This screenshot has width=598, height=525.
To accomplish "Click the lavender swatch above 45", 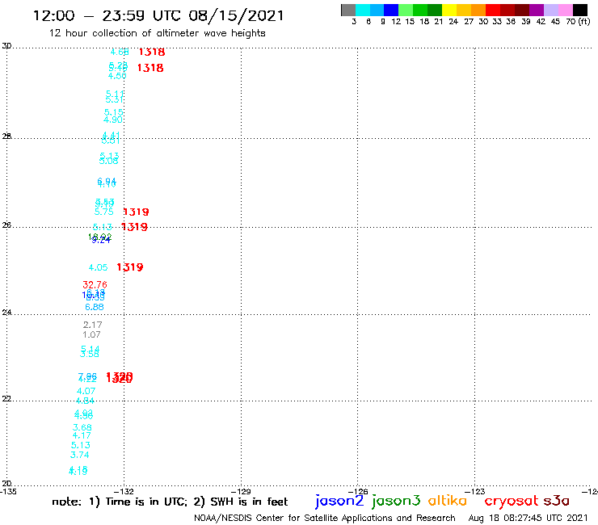I will (551, 10).
